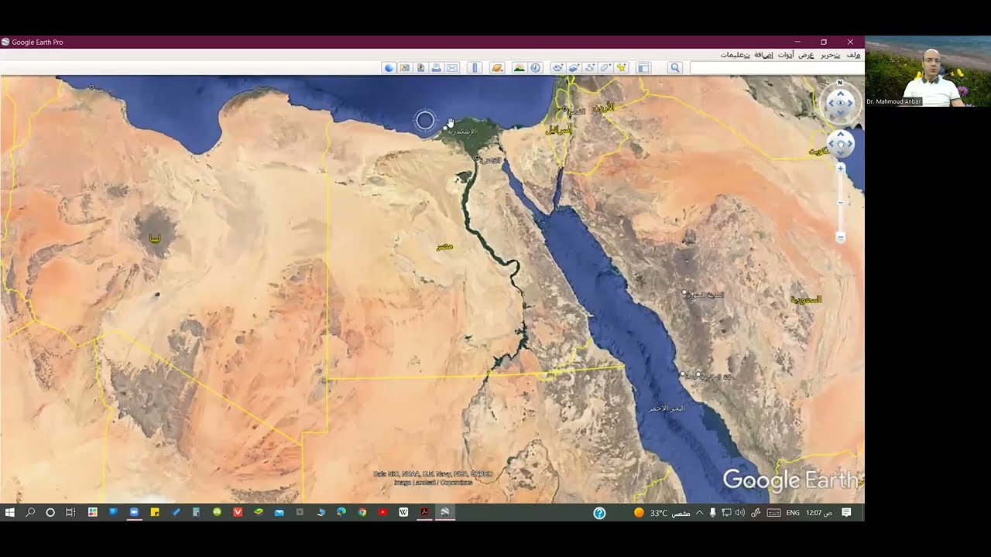Image resolution: width=991 pixels, height=557 pixels.
Task: Click Google Earth Pro taskbar icon
Action: (x=445, y=512)
